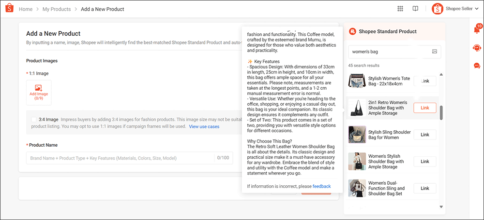Go to Home breadcrumb
This screenshot has width=484, height=220.
tap(26, 9)
